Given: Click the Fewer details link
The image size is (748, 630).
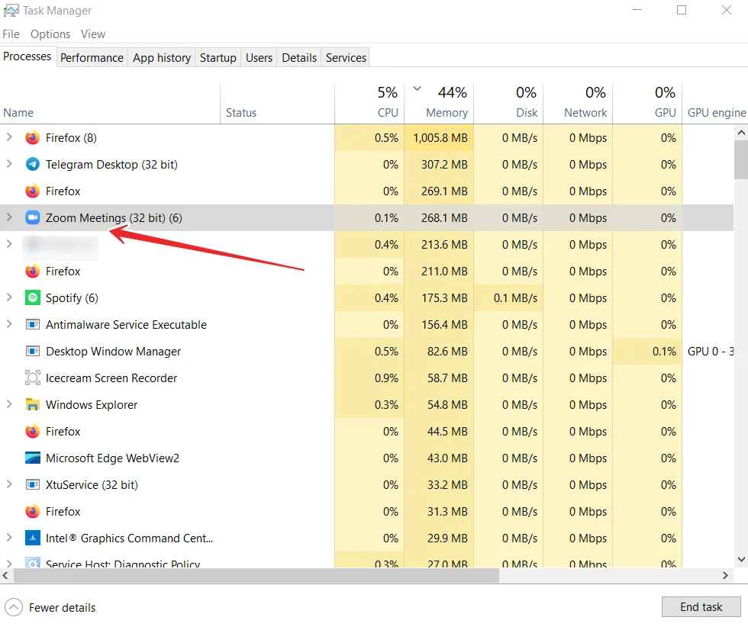Looking at the screenshot, I should [62, 608].
